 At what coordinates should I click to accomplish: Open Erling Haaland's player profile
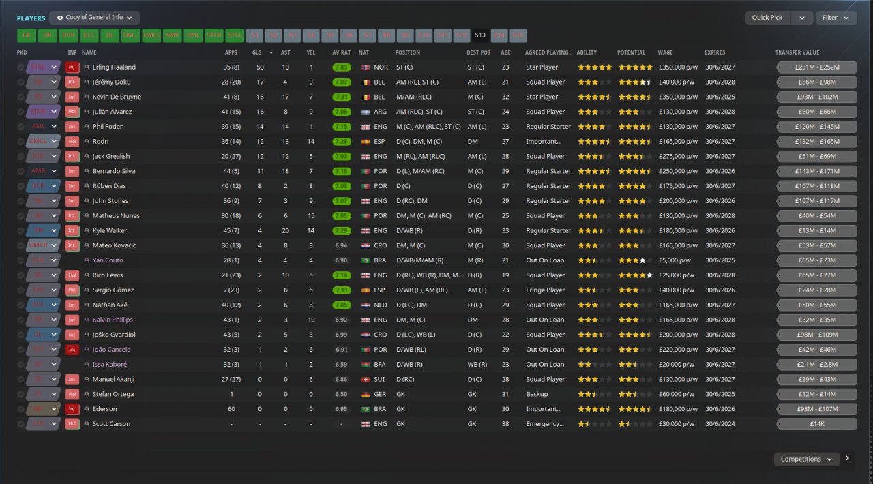click(x=114, y=67)
